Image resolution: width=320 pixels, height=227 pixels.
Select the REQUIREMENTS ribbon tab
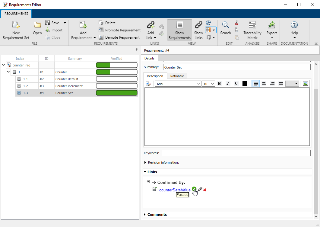point(16,14)
